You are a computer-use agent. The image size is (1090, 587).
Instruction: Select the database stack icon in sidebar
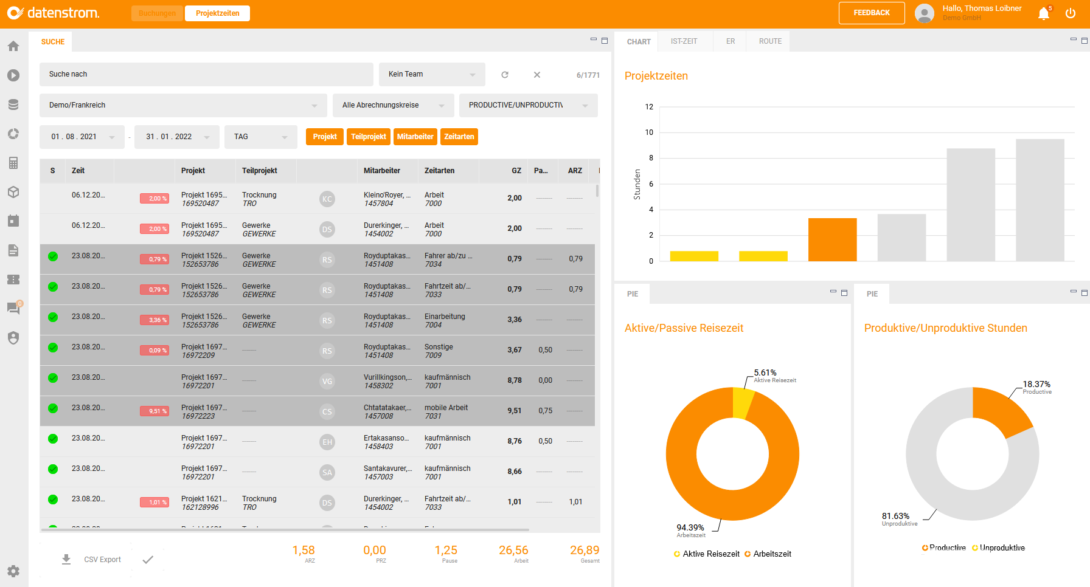[x=13, y=104]
